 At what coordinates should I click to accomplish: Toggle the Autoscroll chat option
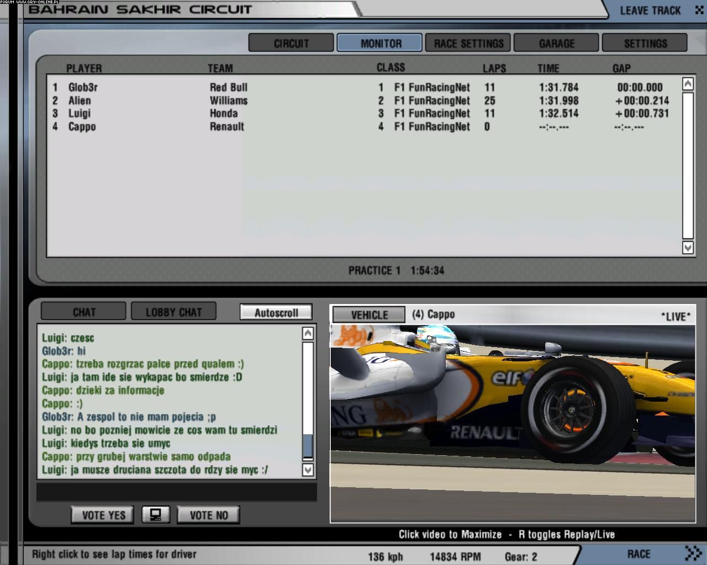coord(276,312)
